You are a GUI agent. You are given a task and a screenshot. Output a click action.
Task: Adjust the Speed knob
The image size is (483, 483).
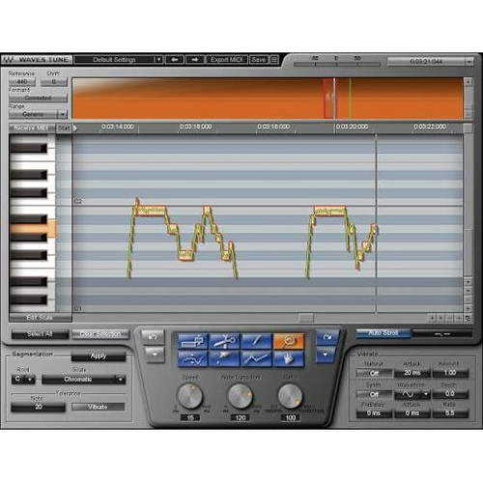pyautogui.click(x=190, y=396)
